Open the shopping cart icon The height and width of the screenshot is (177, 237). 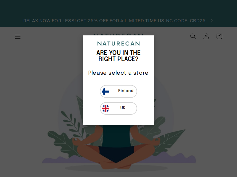[219, 36]
